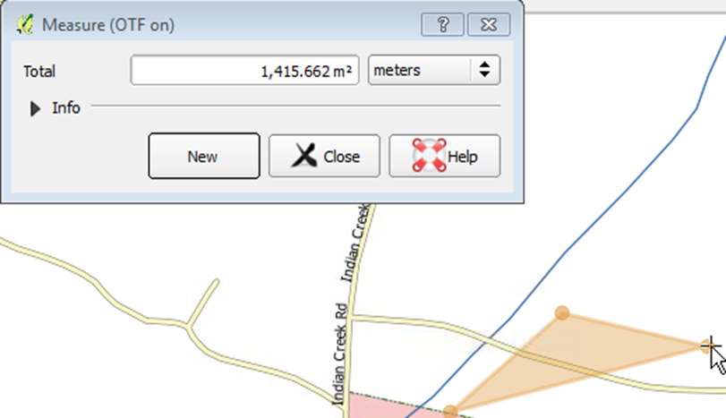This screenshot has height=418, width=726.
Task: Click the 'Total' label
Action: point(39,72)
